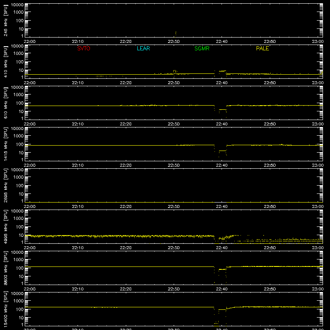
Task: Click 22:30 tick label below 1415 MHz panel
Action: (x=174, y=165)
